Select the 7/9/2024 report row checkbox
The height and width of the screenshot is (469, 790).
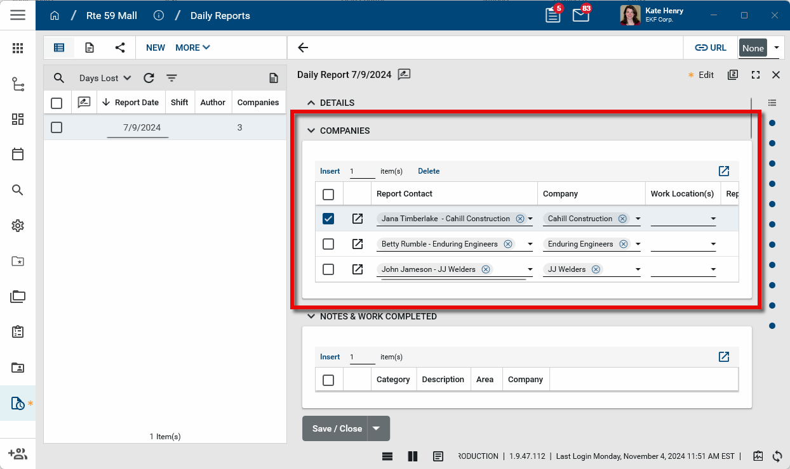pyautogui.click(x=57, y=127)
